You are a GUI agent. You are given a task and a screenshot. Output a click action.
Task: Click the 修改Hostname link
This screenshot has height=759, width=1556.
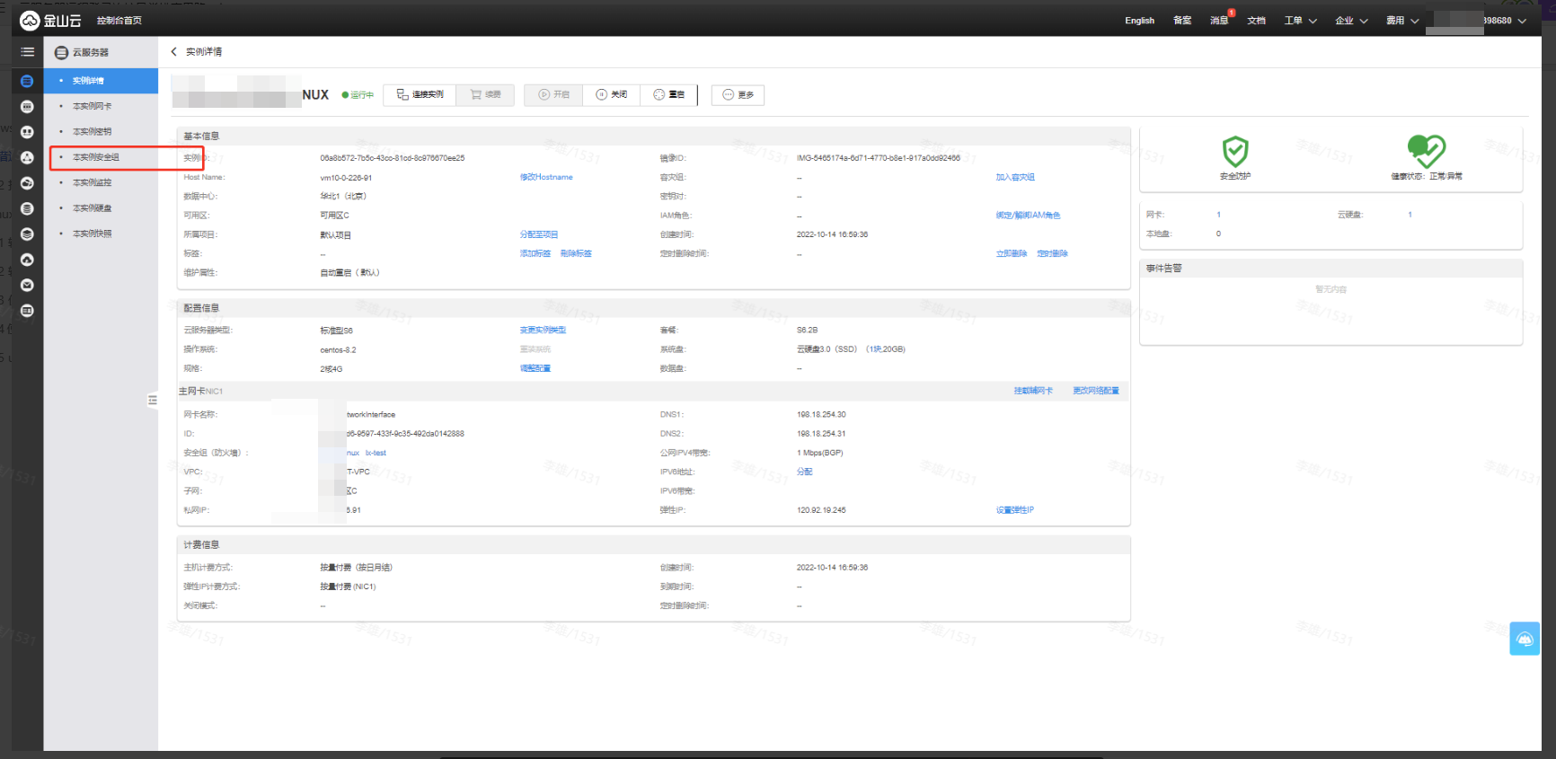click(x=546, y=177)
